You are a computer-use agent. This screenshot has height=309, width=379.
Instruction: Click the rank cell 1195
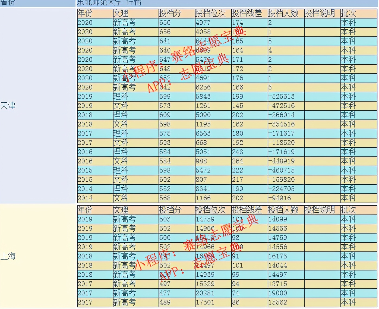pos(213,124)
